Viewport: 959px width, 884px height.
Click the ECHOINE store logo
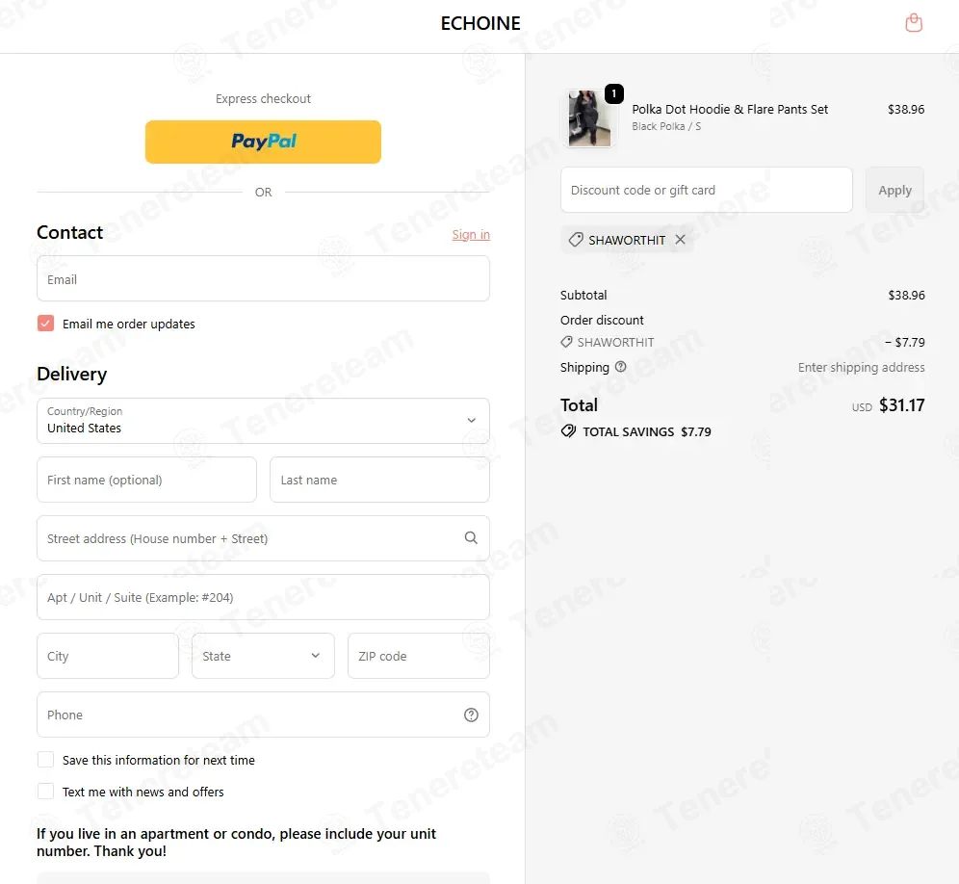480,23
